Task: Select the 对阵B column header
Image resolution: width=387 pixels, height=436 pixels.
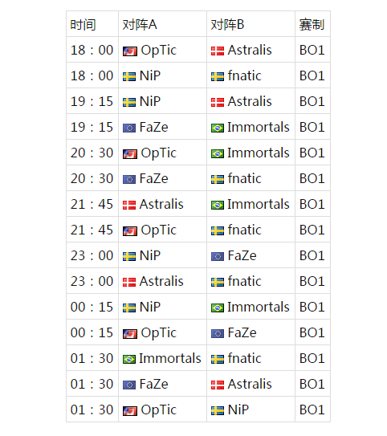Action: pos(227,25)
